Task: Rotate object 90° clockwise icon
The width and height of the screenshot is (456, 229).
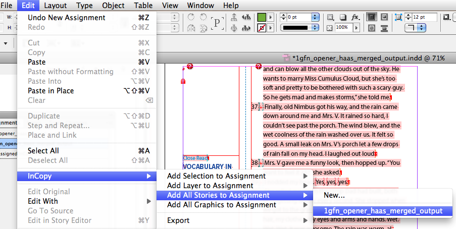Action: point(191,17)
